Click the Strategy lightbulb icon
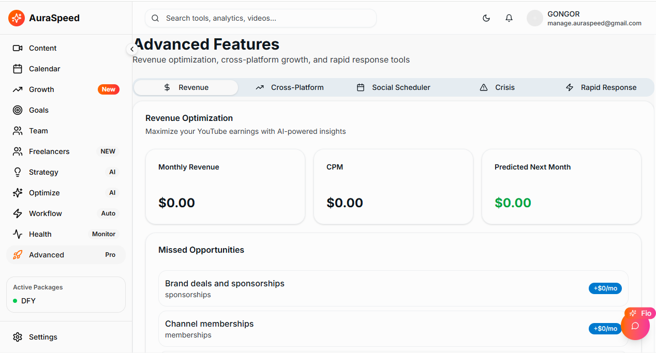656x353 pixels. [x=18, y=172]
